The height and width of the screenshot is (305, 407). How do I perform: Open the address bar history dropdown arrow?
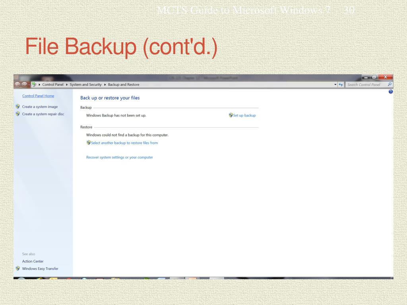coord(335,85)
